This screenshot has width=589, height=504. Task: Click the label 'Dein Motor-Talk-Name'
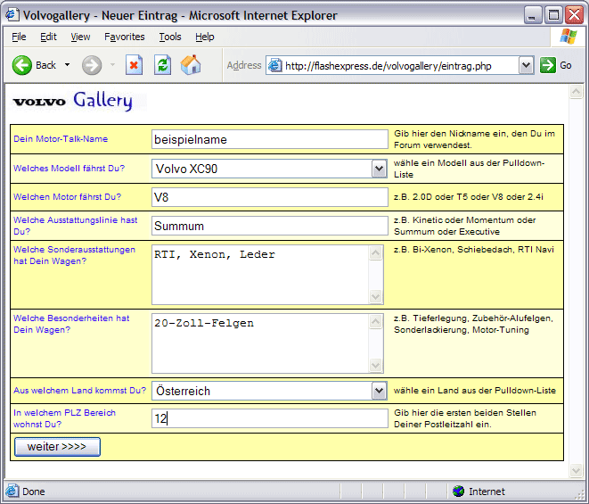click(61, 139)
